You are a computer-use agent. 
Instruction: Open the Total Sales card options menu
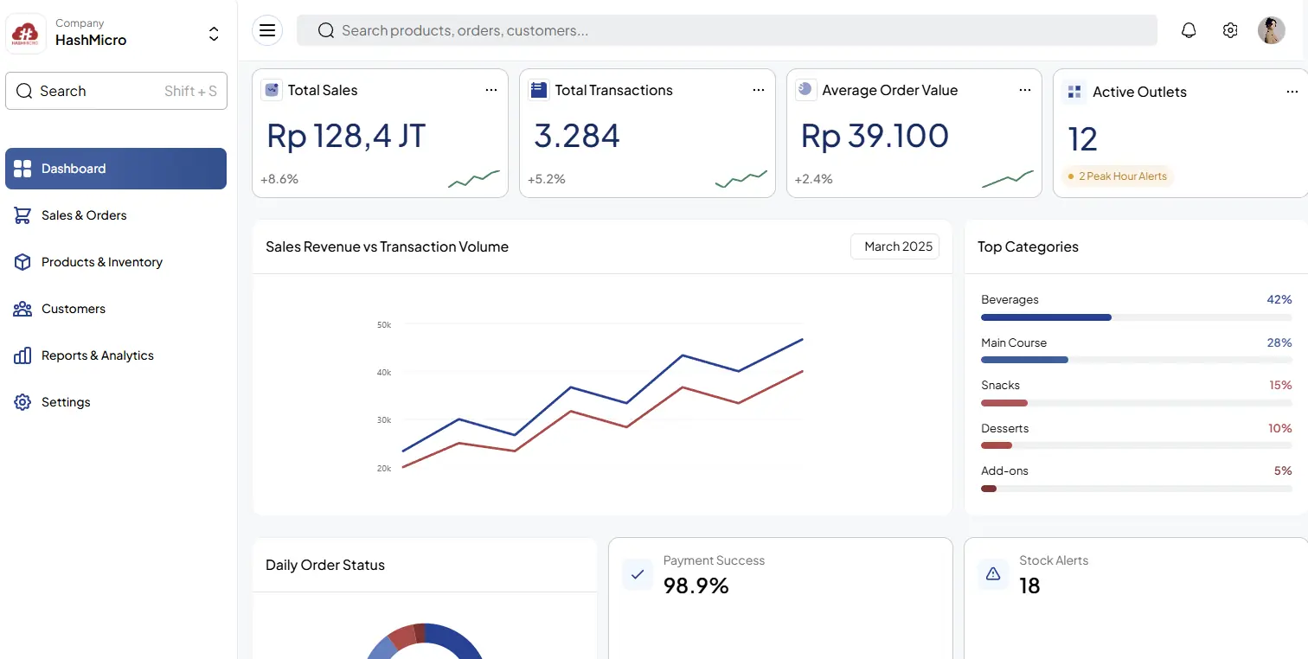click(x=491, y=90)
